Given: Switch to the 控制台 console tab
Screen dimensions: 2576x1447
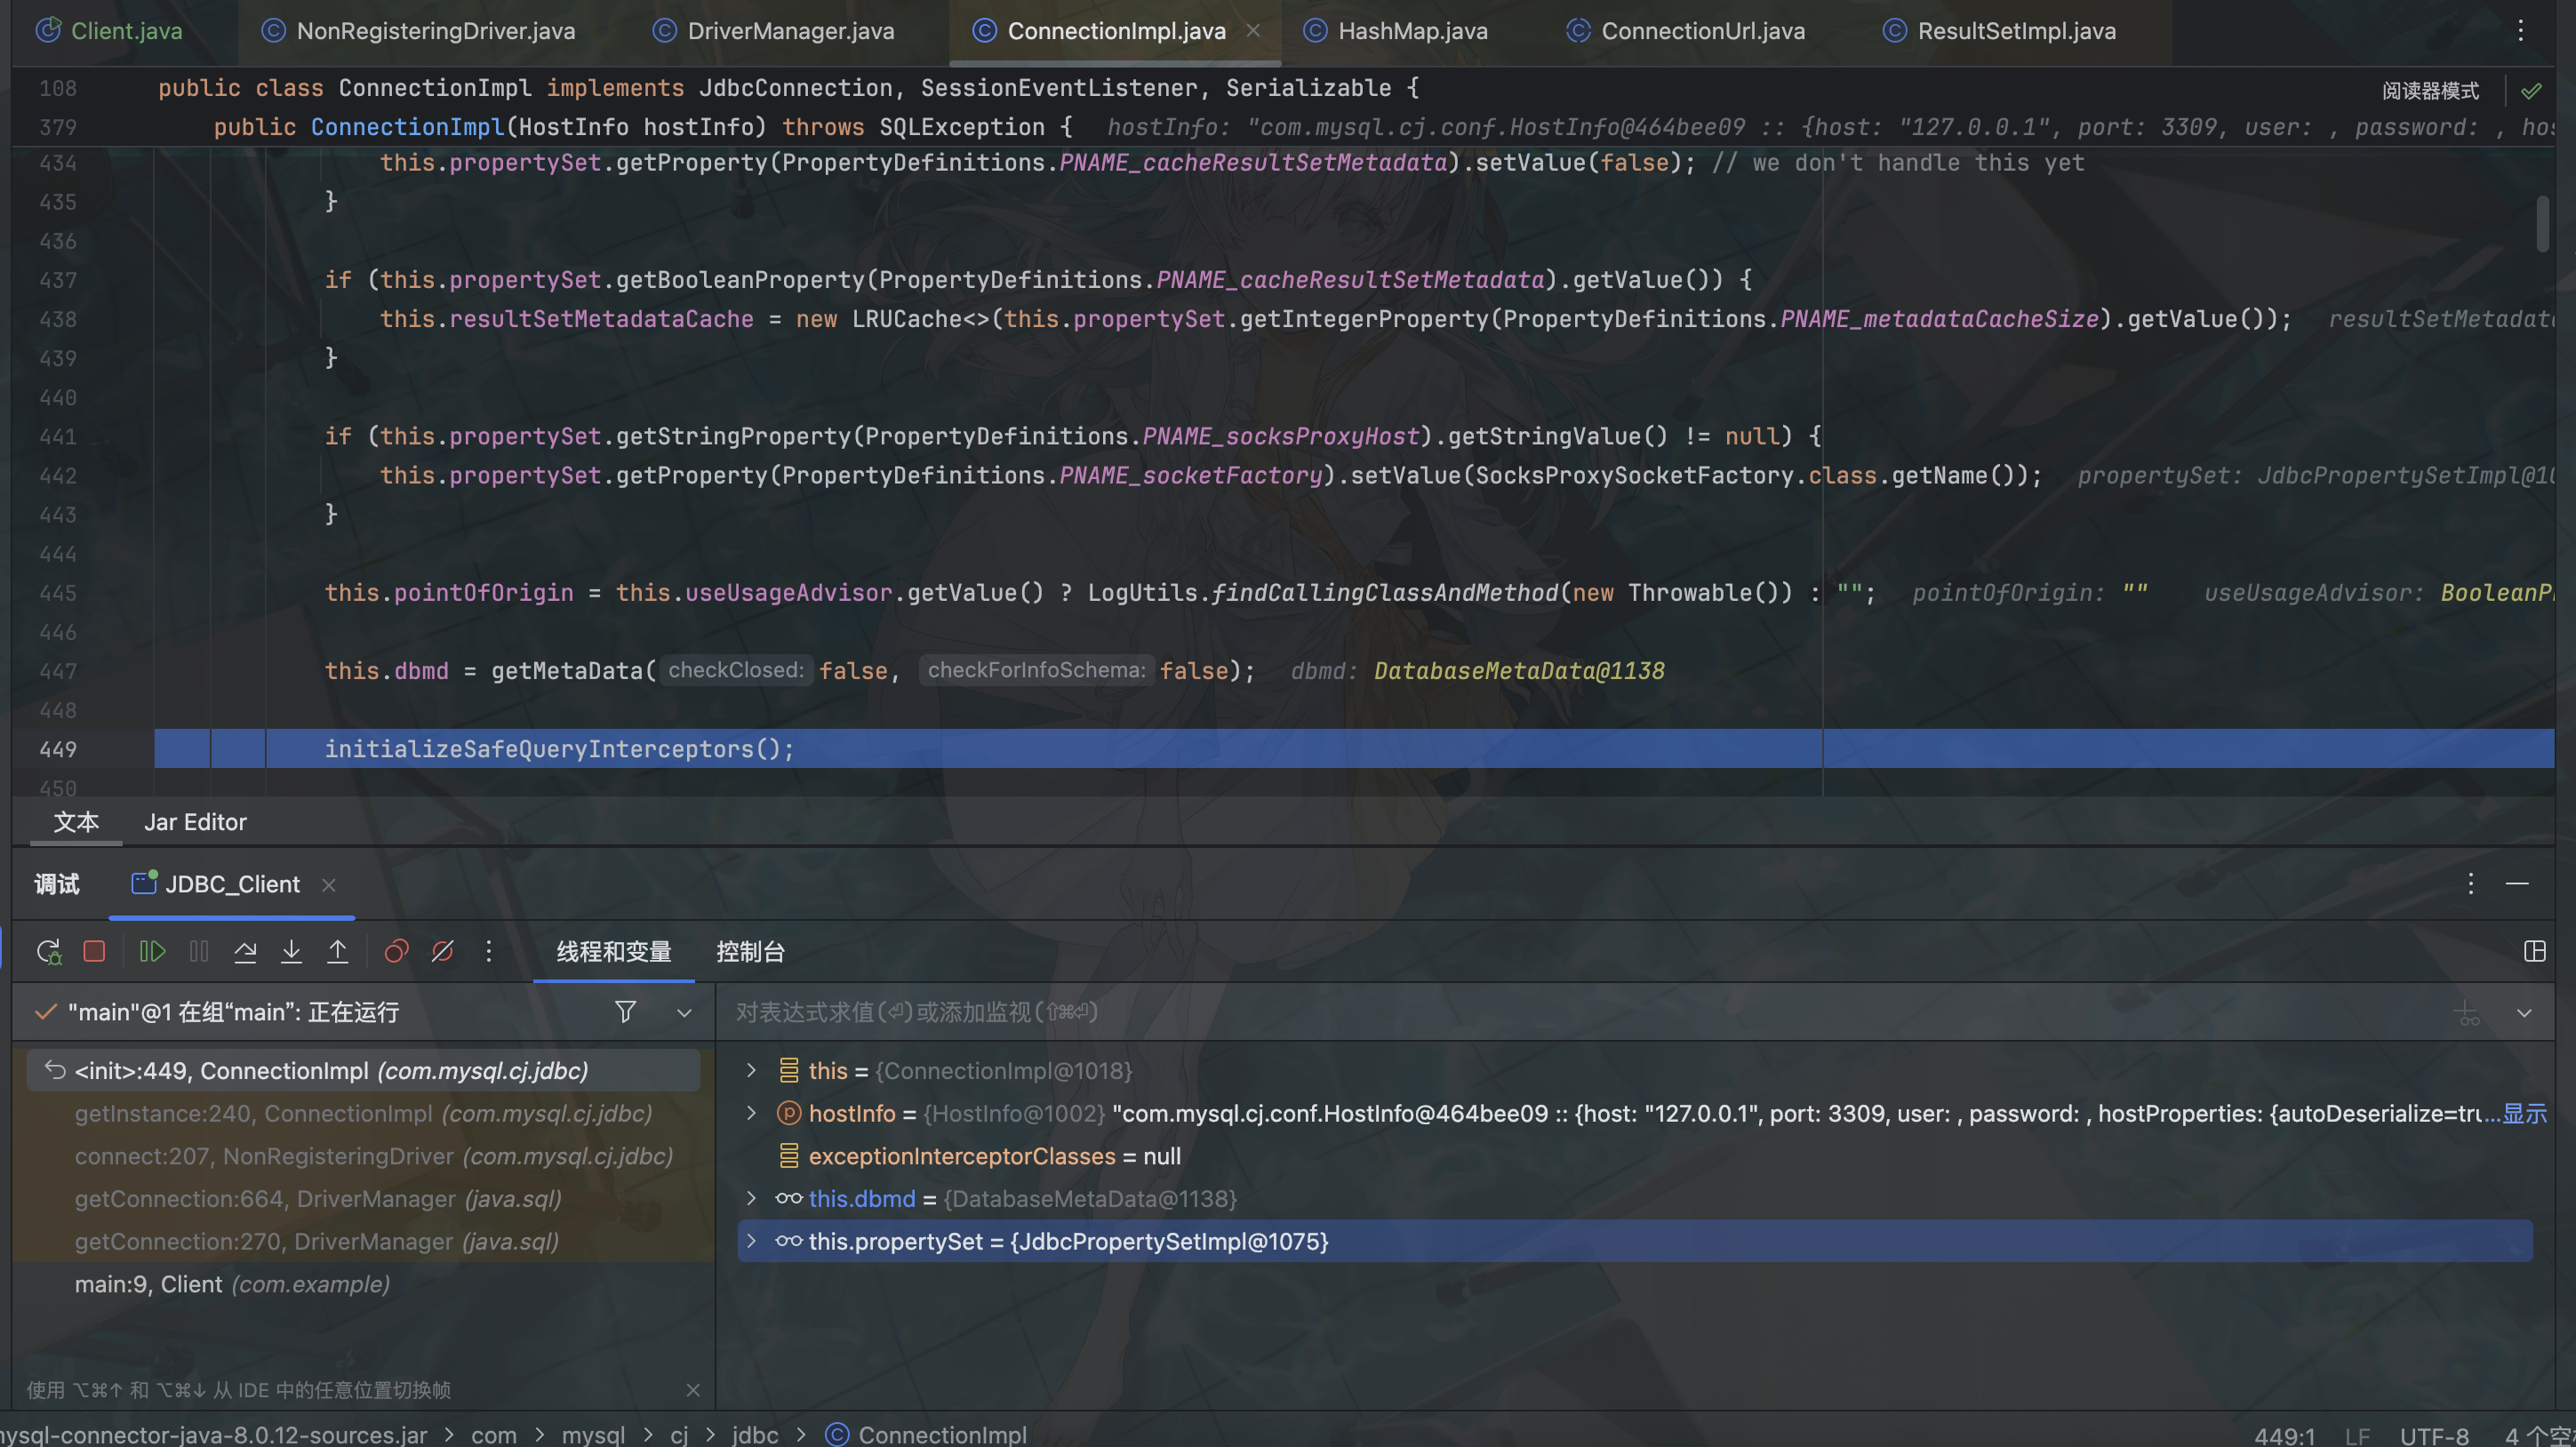Looking at the screenshot, I should pos(750,952).
